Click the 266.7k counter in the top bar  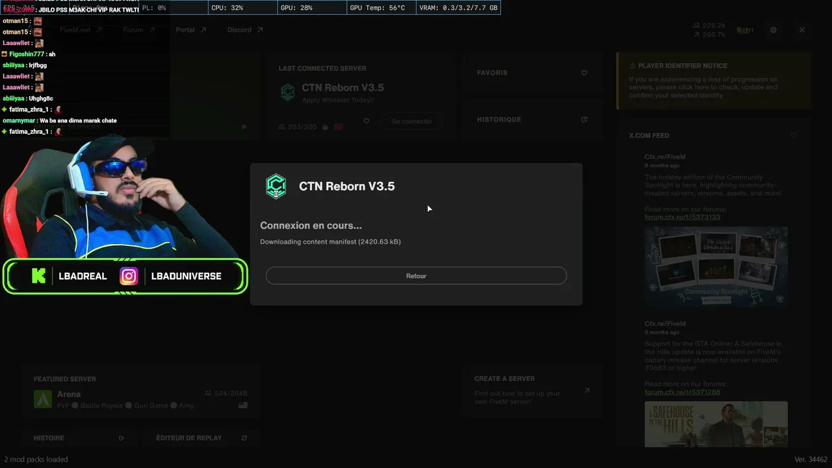click(x=709, y=34)
